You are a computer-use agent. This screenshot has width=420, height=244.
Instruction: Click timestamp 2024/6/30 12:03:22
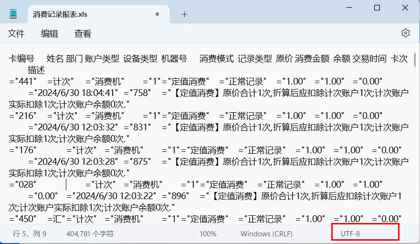[115, 196]
